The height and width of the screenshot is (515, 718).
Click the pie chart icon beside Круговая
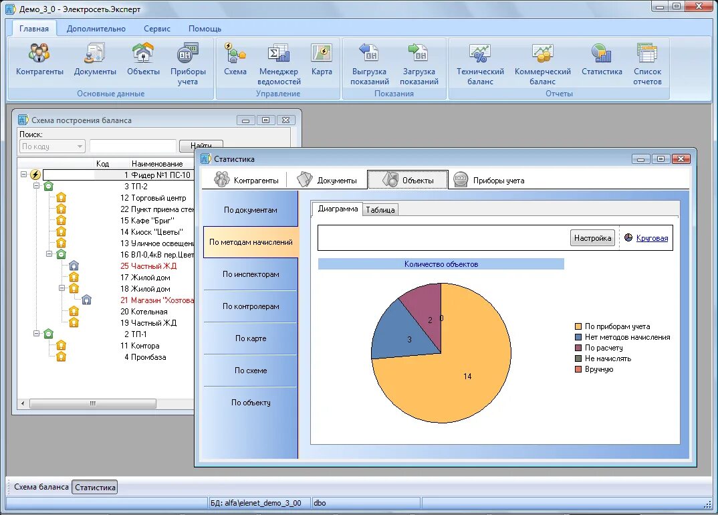tap(628, 237)
